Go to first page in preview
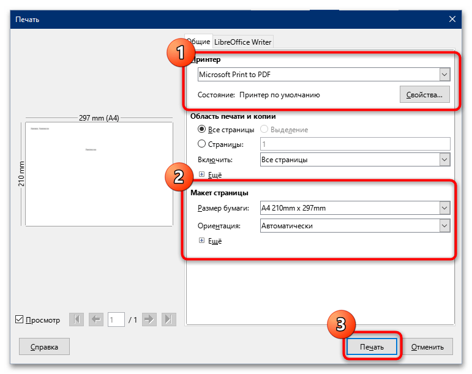The width and height of the screenshot is (472, 374). [77, 320]
